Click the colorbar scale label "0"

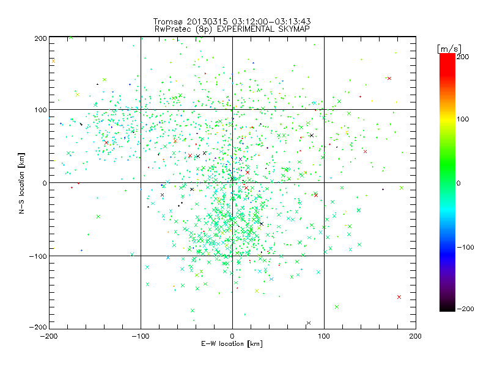click(458, 184)
